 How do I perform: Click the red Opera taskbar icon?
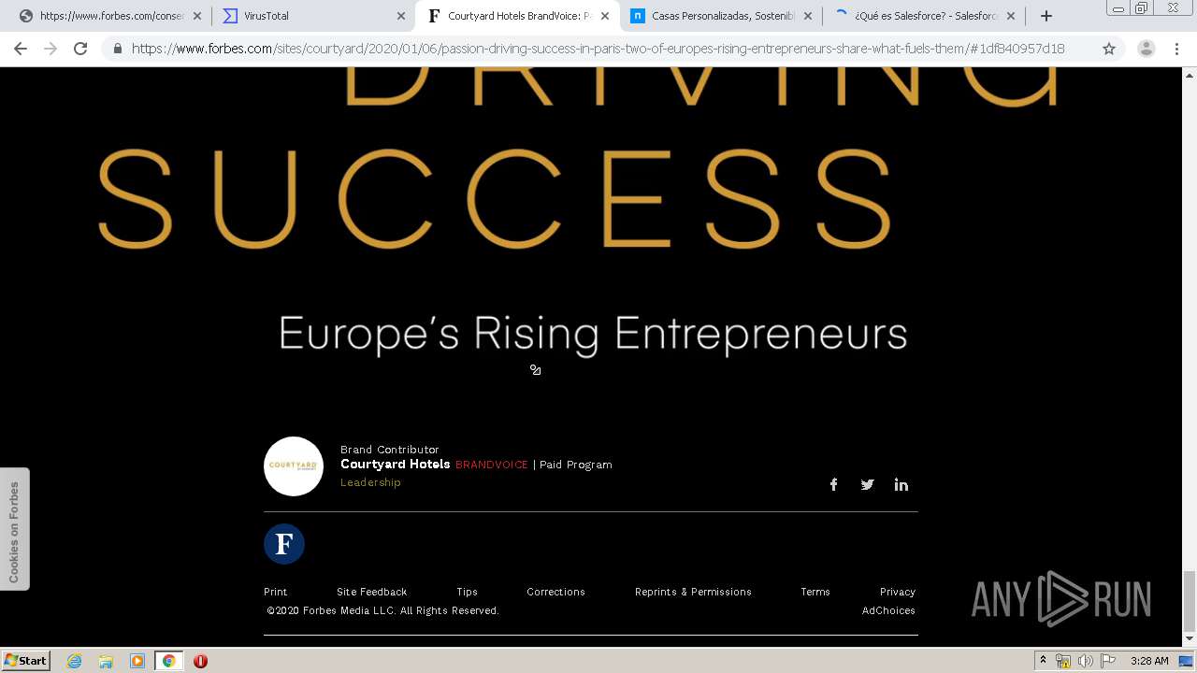pyautogui.click(x=200, y=661)
